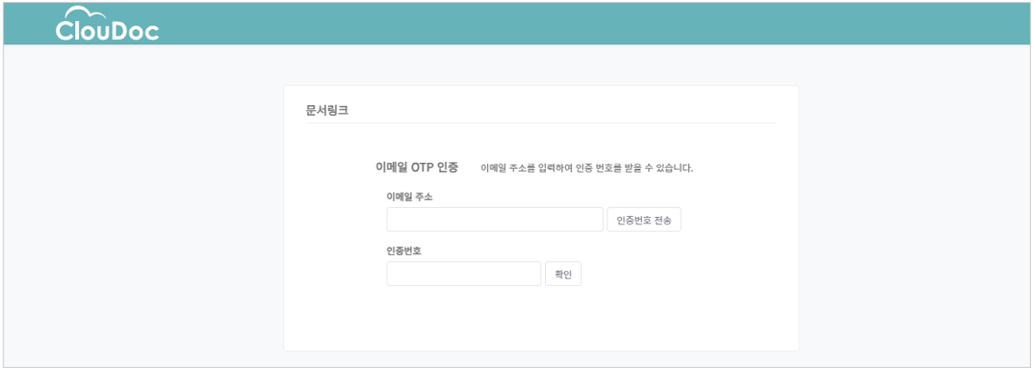
Task: Click the word OTP in the title
Action: point(422,167)
